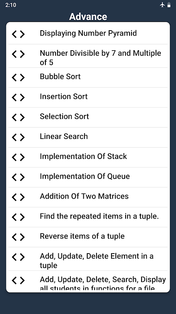Screen dimensions: 176x314
Task: Tap code icon for Implementation Of Stack
Action: point(18,157)
